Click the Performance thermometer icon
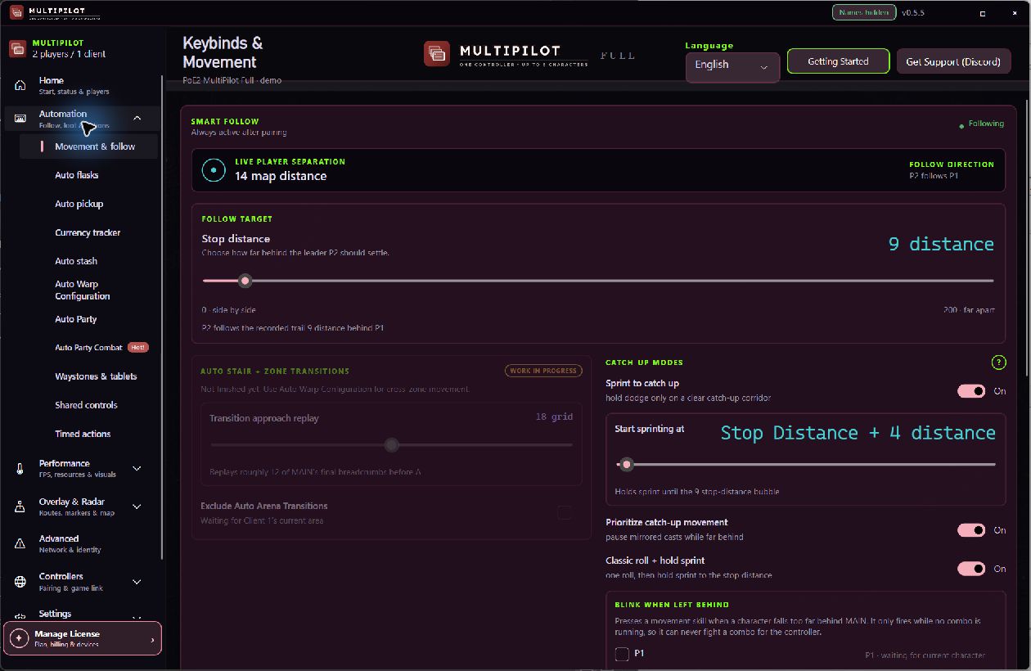This screenshot has width=1031, height=671. (20, 469)
